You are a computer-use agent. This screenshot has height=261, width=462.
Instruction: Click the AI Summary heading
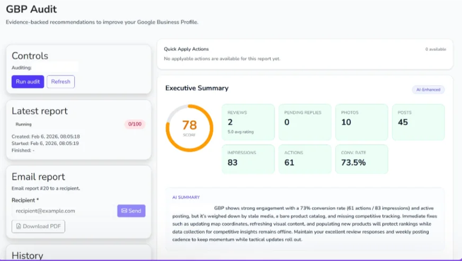[x=186, y=197]
